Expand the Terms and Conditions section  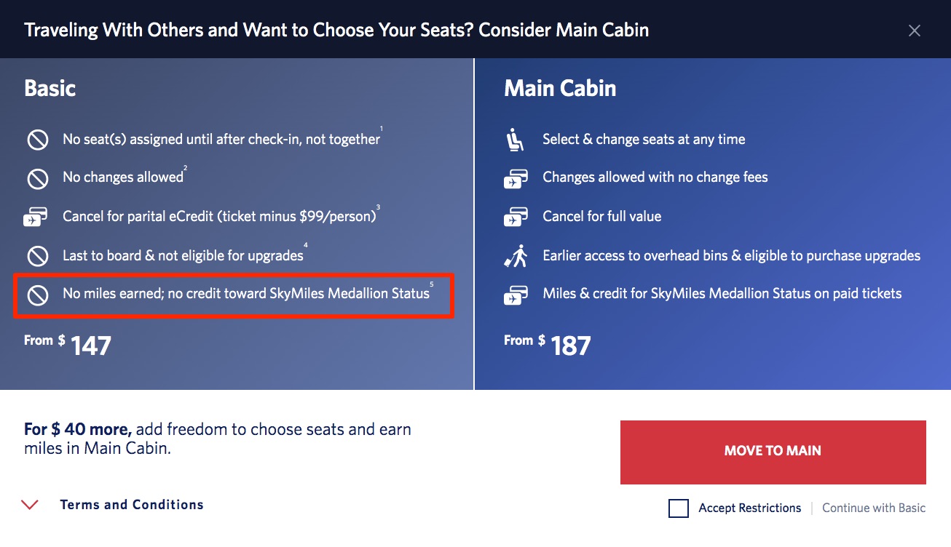tap(132, 504)
